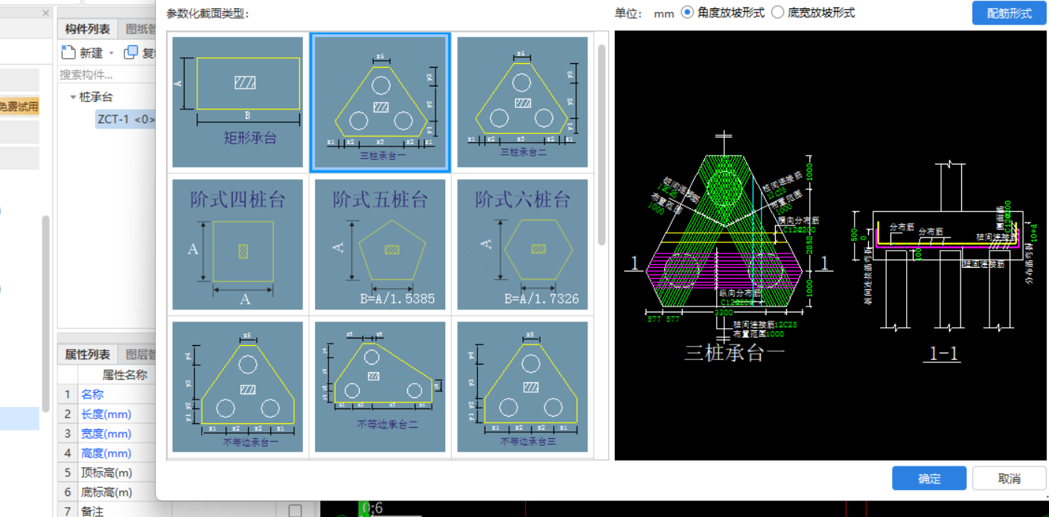Click the 属性名称 column header
The image size is (1049, 517).
pos(124,375)
